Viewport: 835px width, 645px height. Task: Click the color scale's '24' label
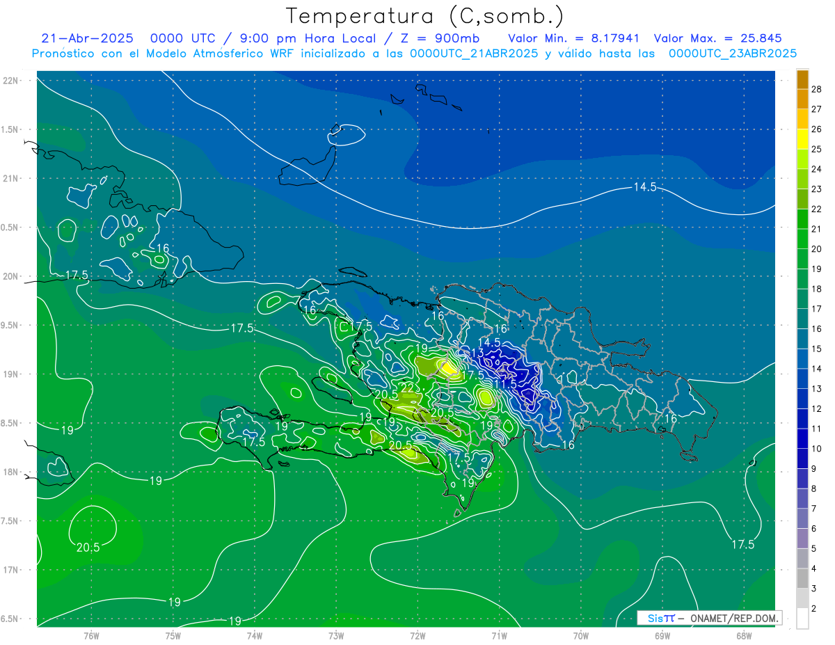point(816,169)
